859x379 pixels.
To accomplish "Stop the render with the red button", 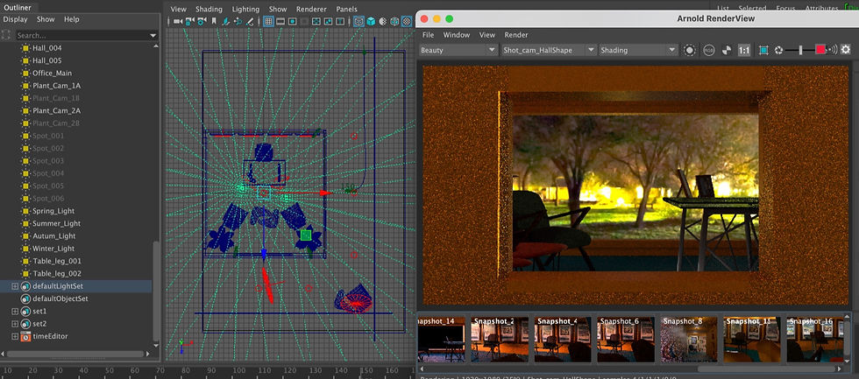I will pos(820,50).
